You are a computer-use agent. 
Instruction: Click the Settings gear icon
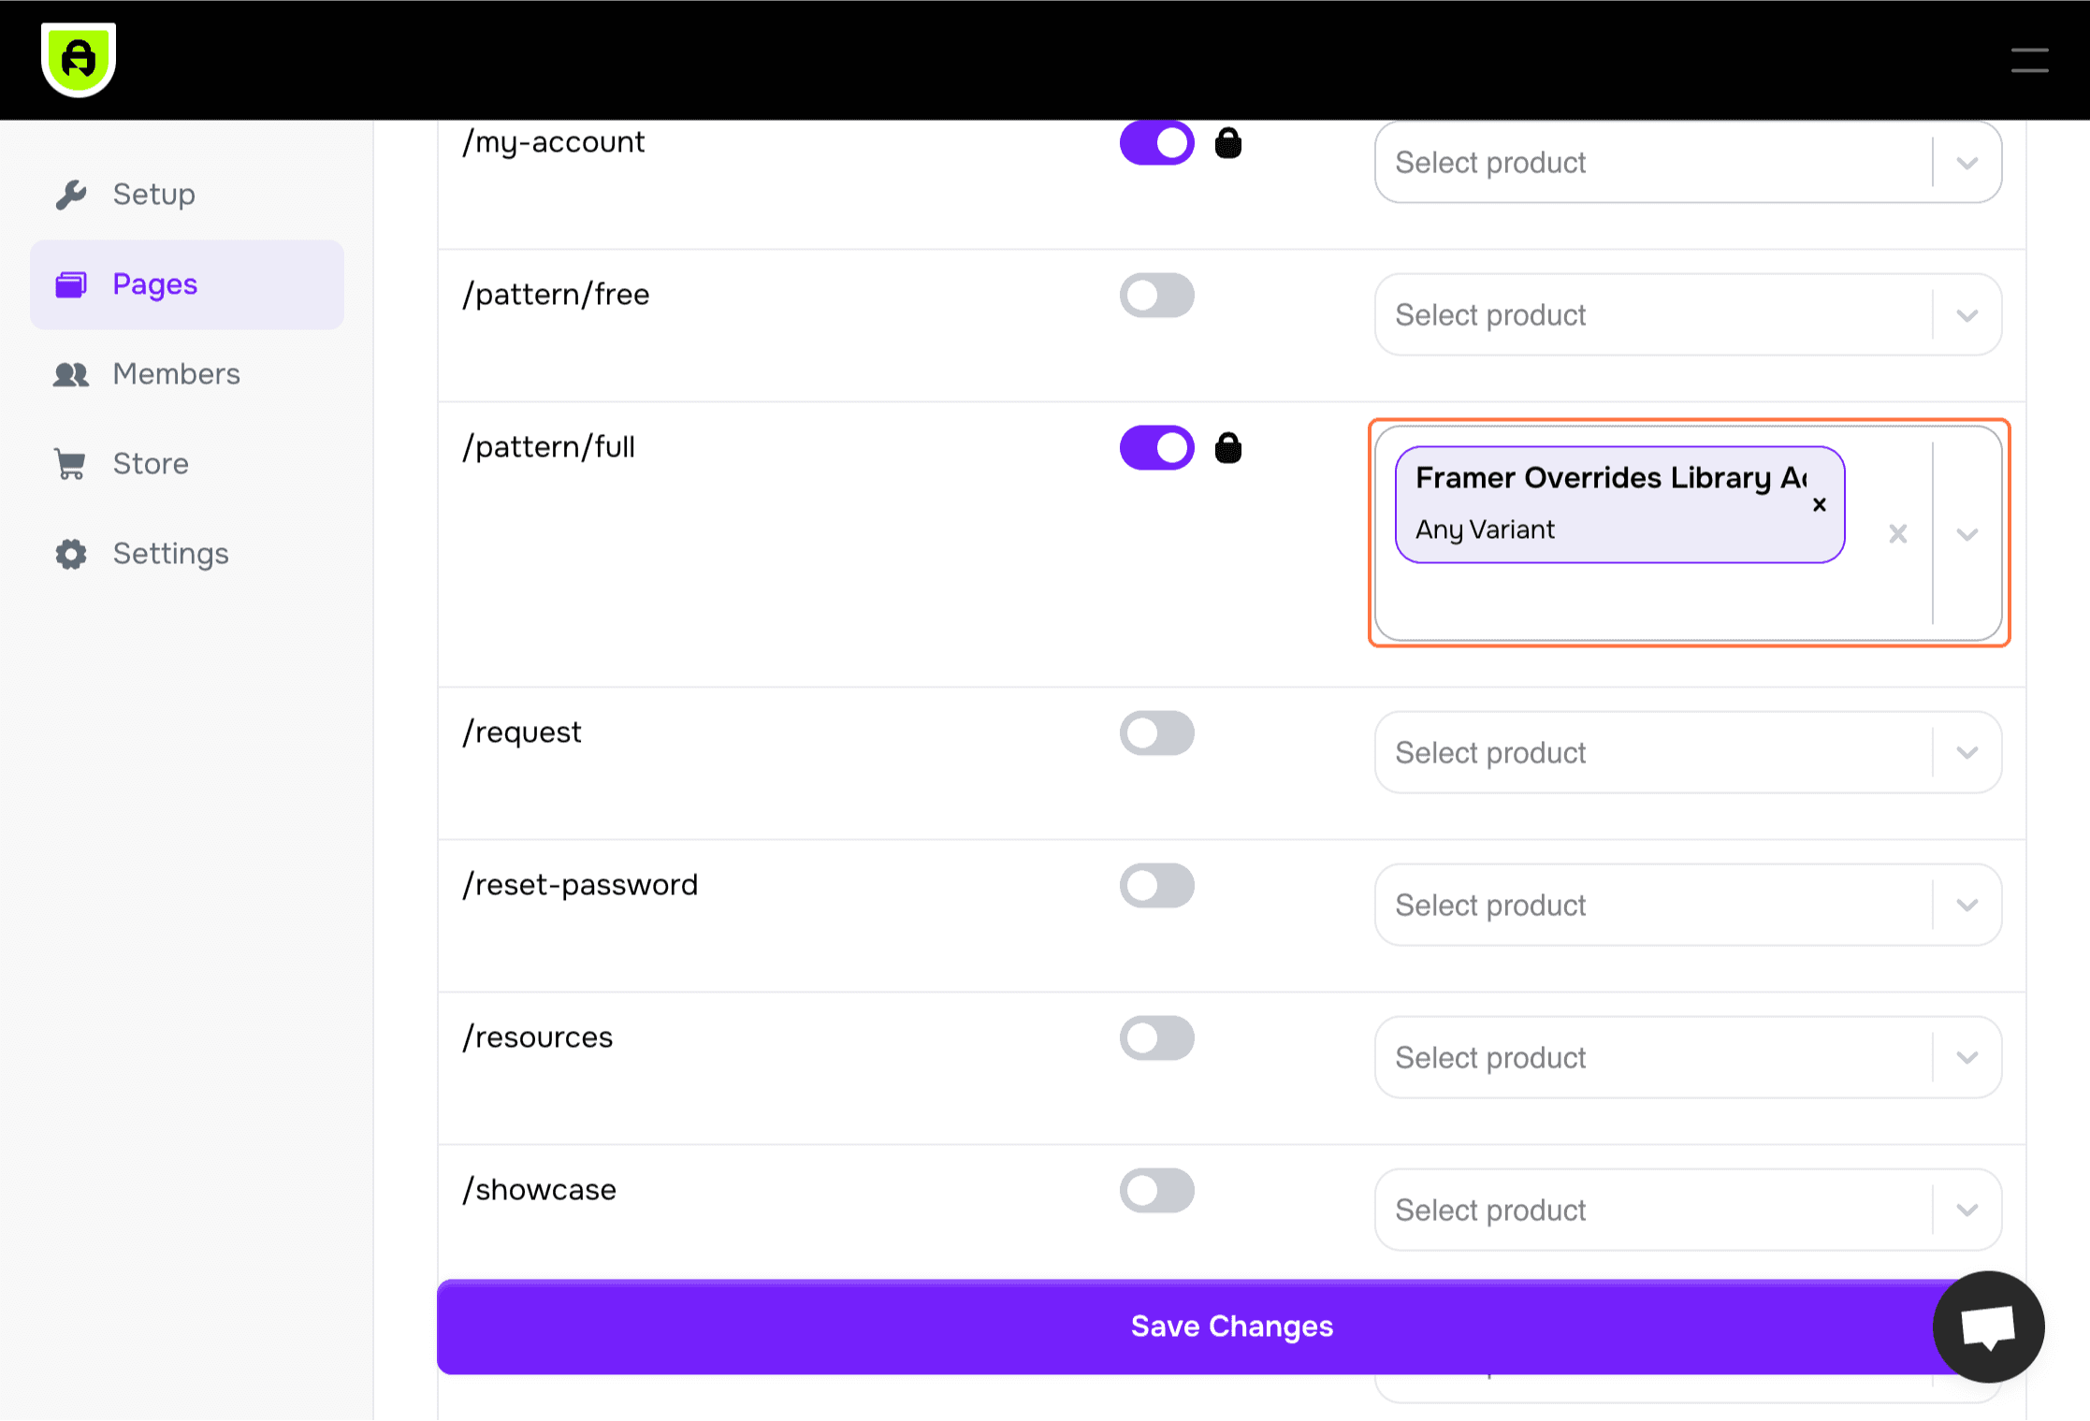click(70, 554)
